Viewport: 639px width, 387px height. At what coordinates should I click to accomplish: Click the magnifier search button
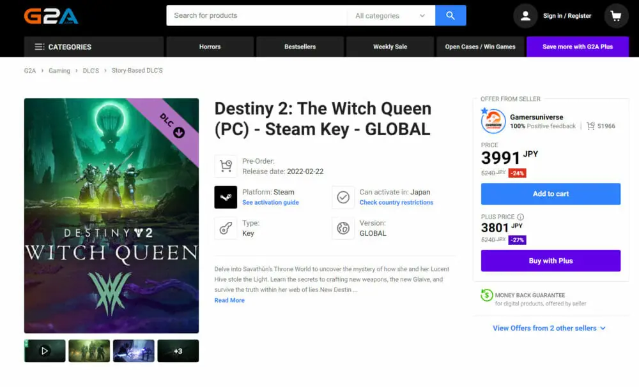tap(450, 15)
